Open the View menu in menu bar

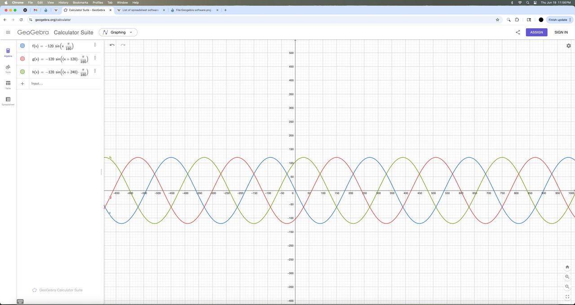pos(50,3)
